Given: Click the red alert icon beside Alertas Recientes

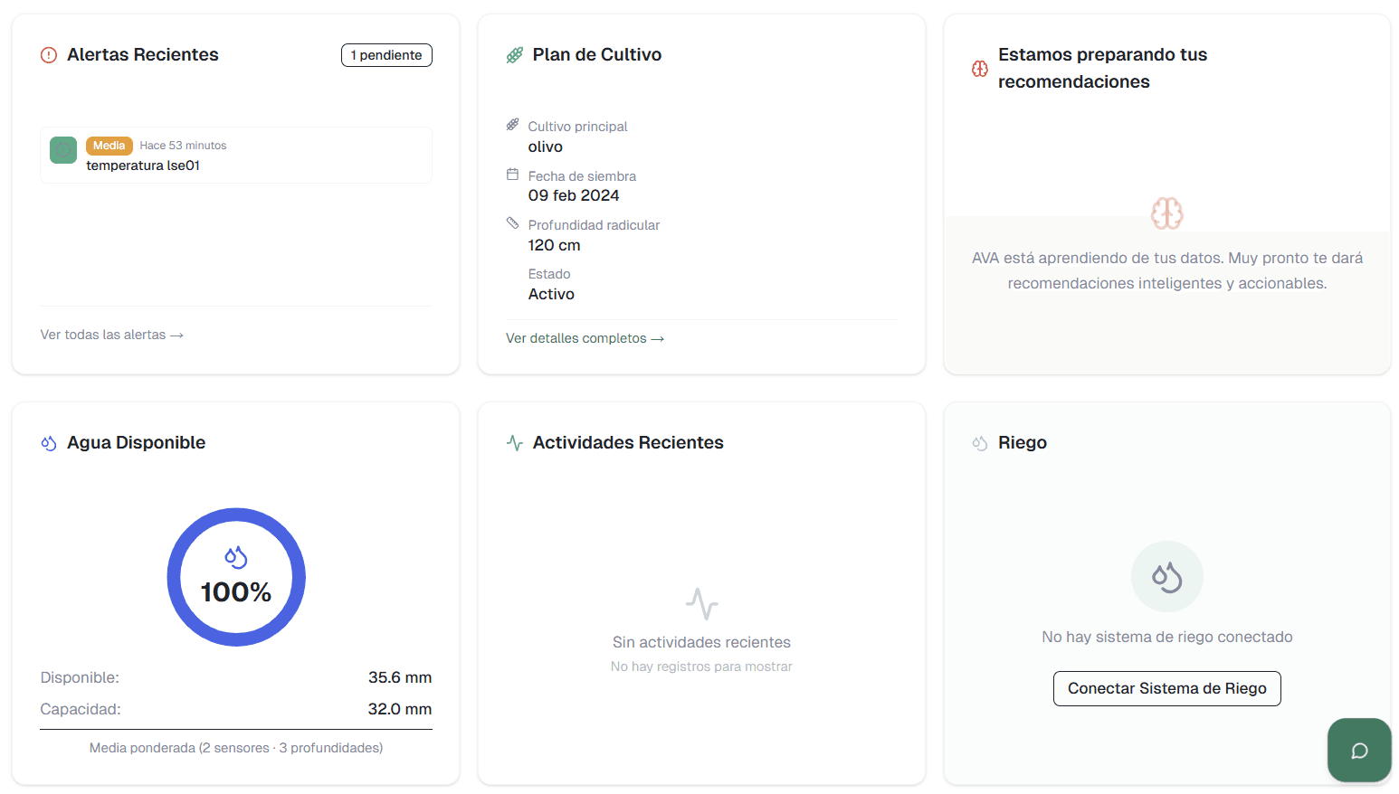Looking at the screenshot, I should [x=49, y=55].
